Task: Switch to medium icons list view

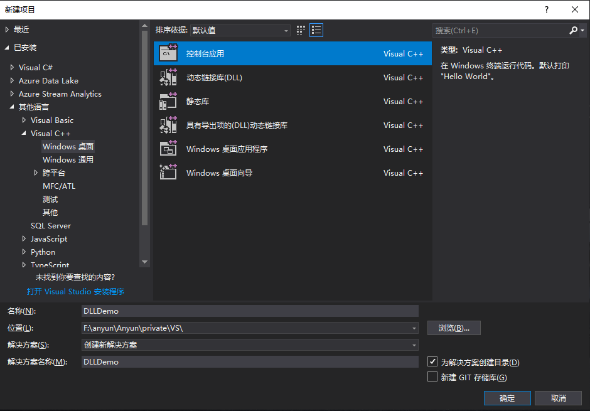Action: click(x=316, y=30)
